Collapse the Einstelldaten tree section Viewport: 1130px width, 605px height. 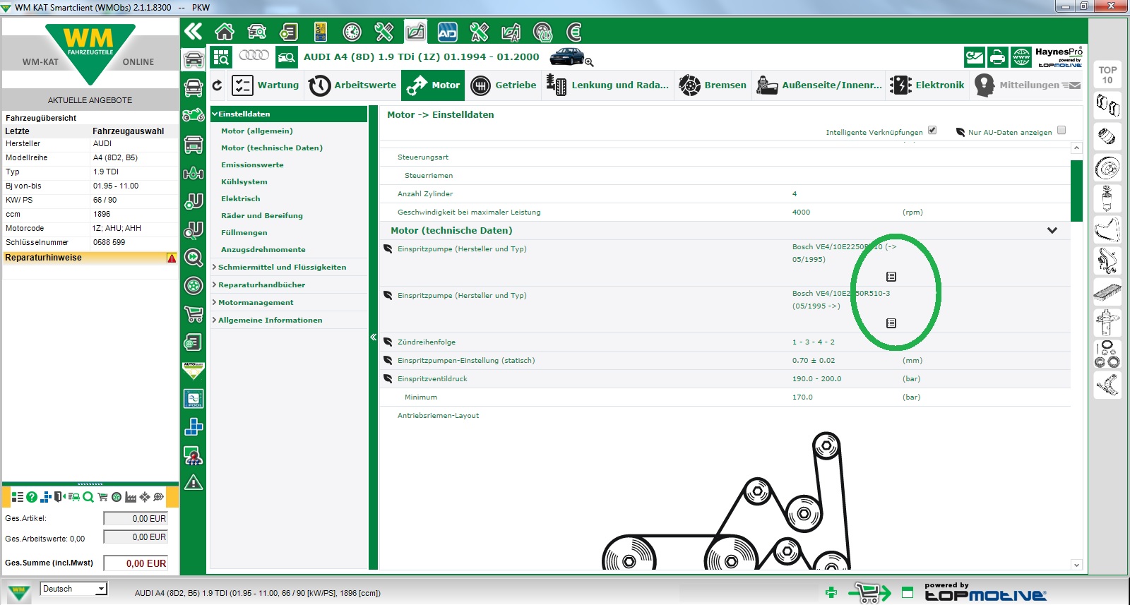click(x=289, y=114)
